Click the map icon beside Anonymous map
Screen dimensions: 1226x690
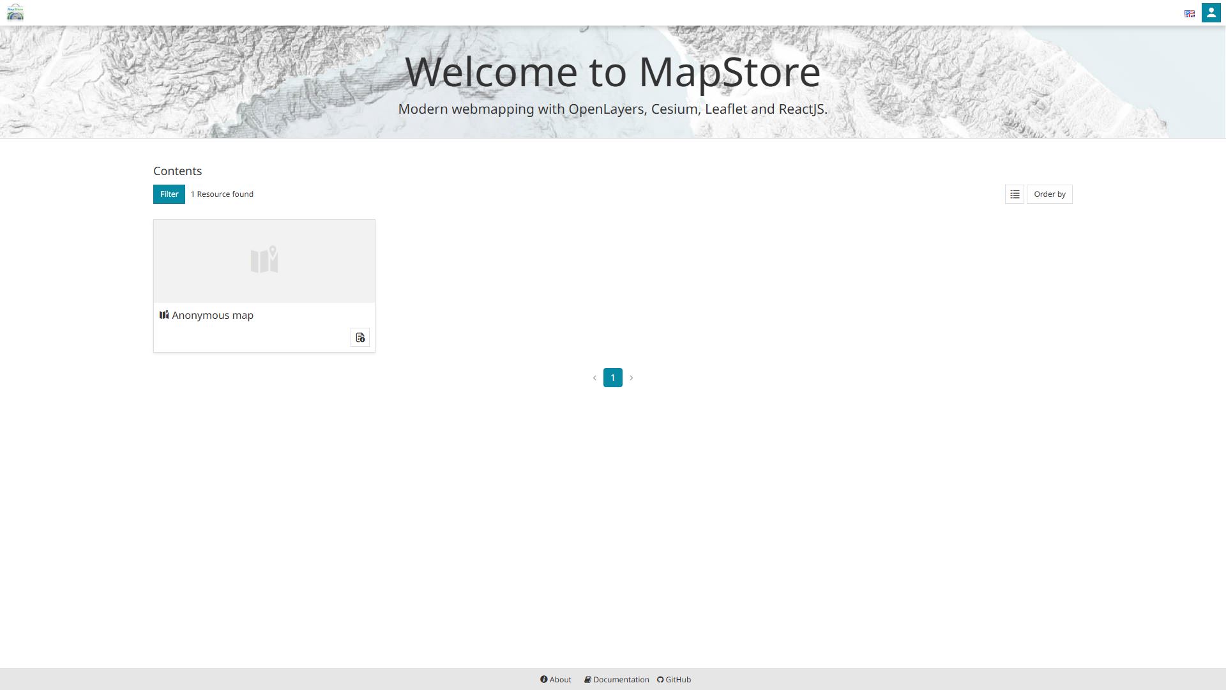(x=164, y=314)
